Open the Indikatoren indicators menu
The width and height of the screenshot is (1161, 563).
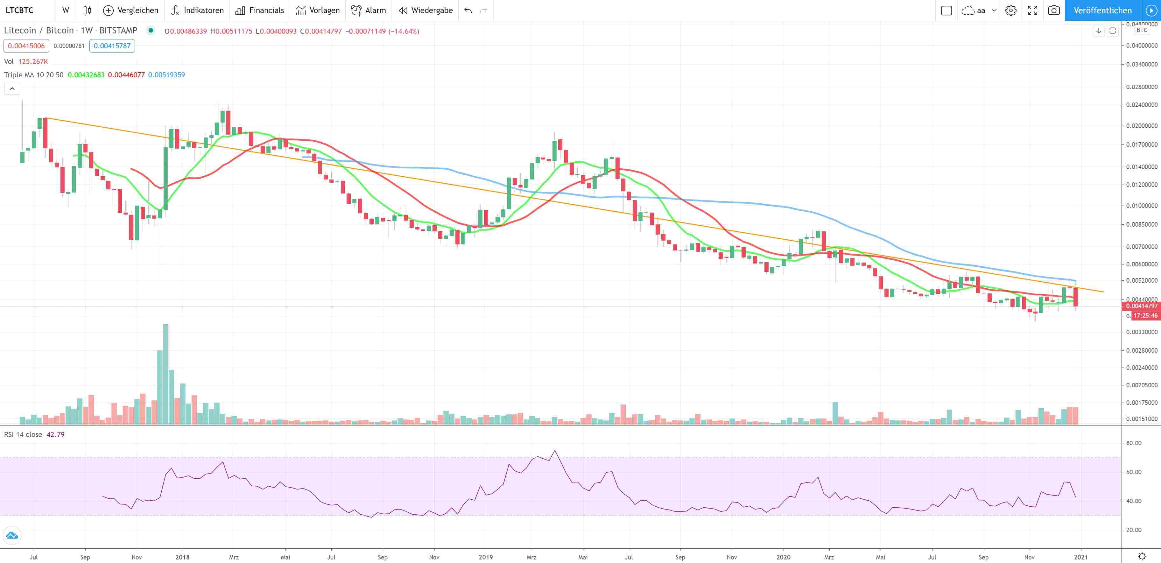pos(197,11)
